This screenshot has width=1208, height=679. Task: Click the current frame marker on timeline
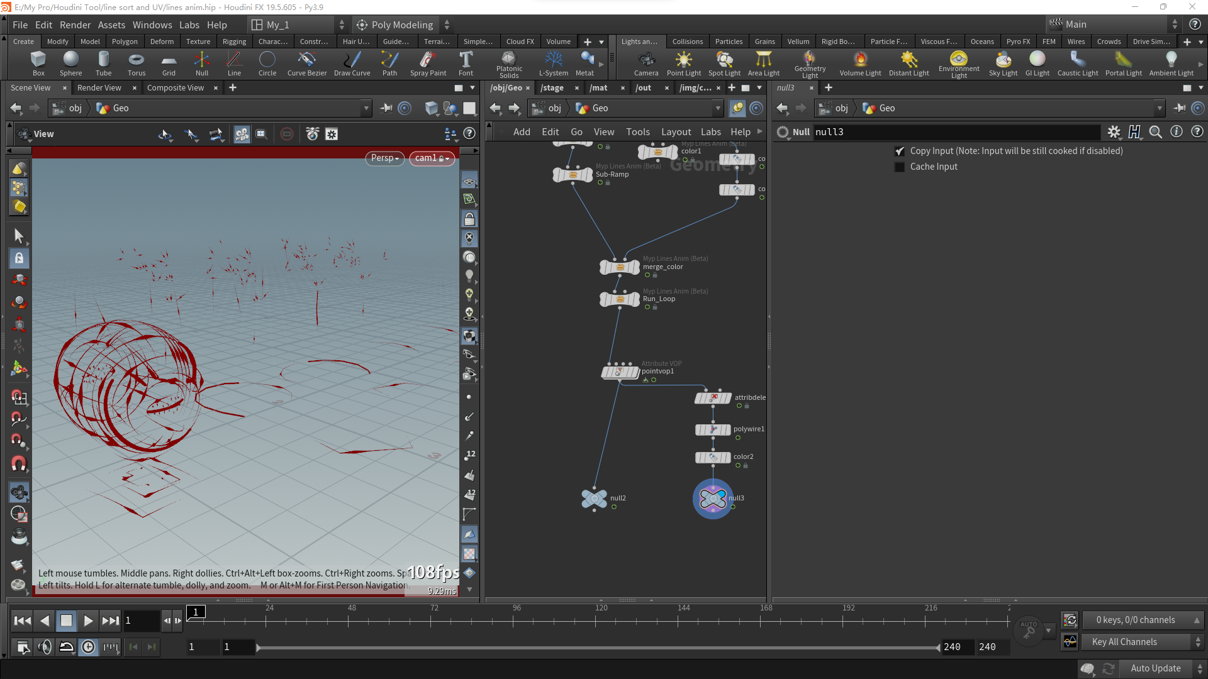pos(196,612)
